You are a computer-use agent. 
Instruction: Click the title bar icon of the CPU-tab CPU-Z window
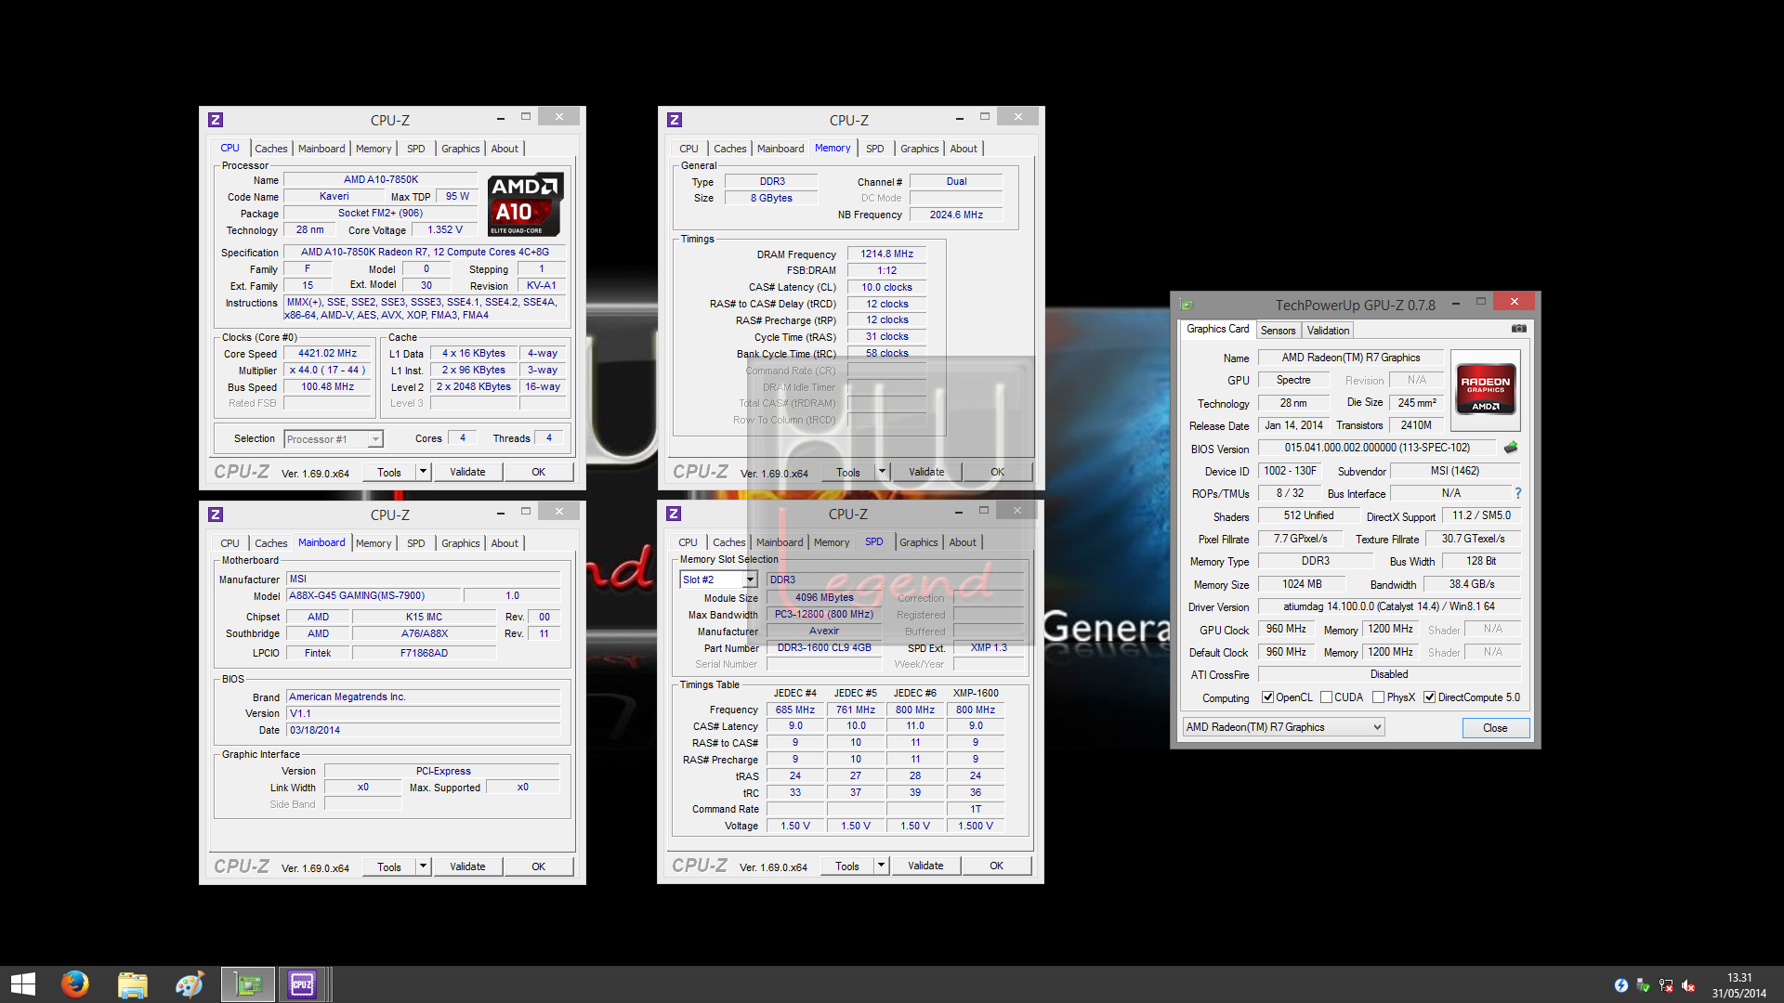[x=216, y=120]
